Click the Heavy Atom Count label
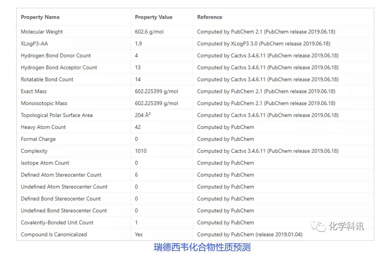This screenshot has height=256, width=385. [43, 127]
